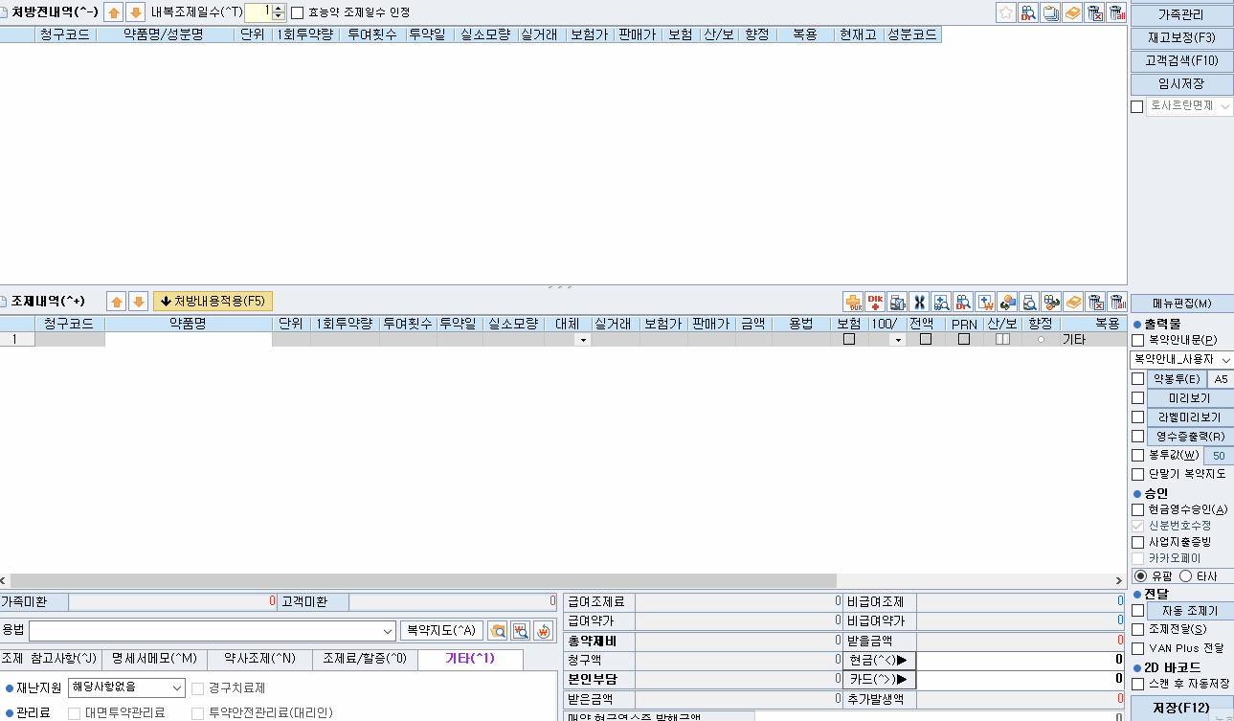1234x721 pixels.
Task: Check the 현금영수승인 checkbox
Action: coord(1138,509)
